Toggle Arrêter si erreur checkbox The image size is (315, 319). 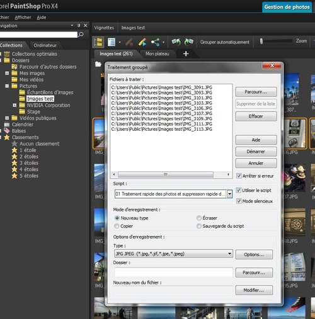click(239, 176)
